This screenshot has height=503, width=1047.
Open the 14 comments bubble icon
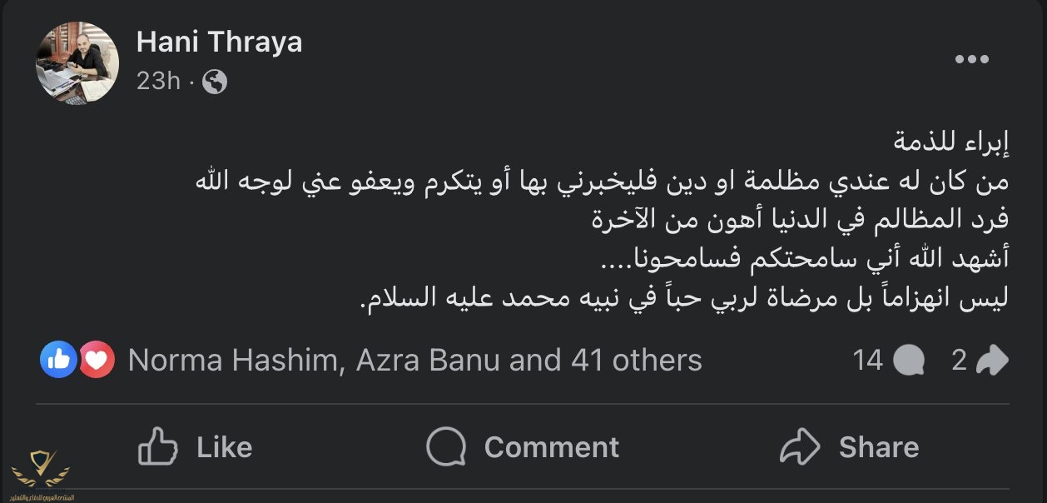click(x=909, y=361)
